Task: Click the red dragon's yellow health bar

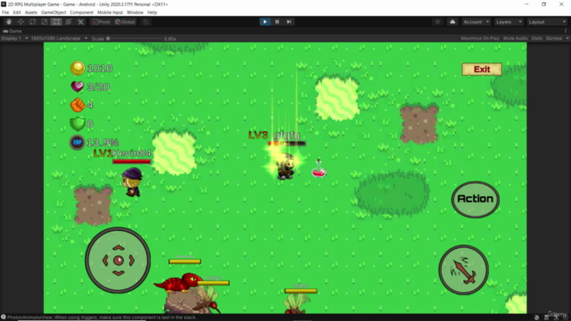Action: point(185,261)
